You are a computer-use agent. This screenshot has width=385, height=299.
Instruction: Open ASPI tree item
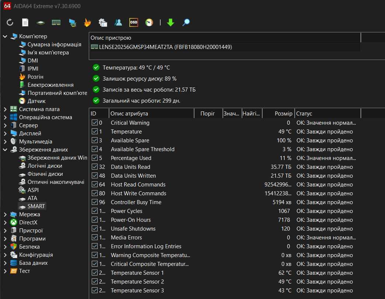pos(33,190)
